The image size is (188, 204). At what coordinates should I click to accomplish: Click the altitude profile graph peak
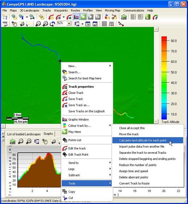(49, 154)
